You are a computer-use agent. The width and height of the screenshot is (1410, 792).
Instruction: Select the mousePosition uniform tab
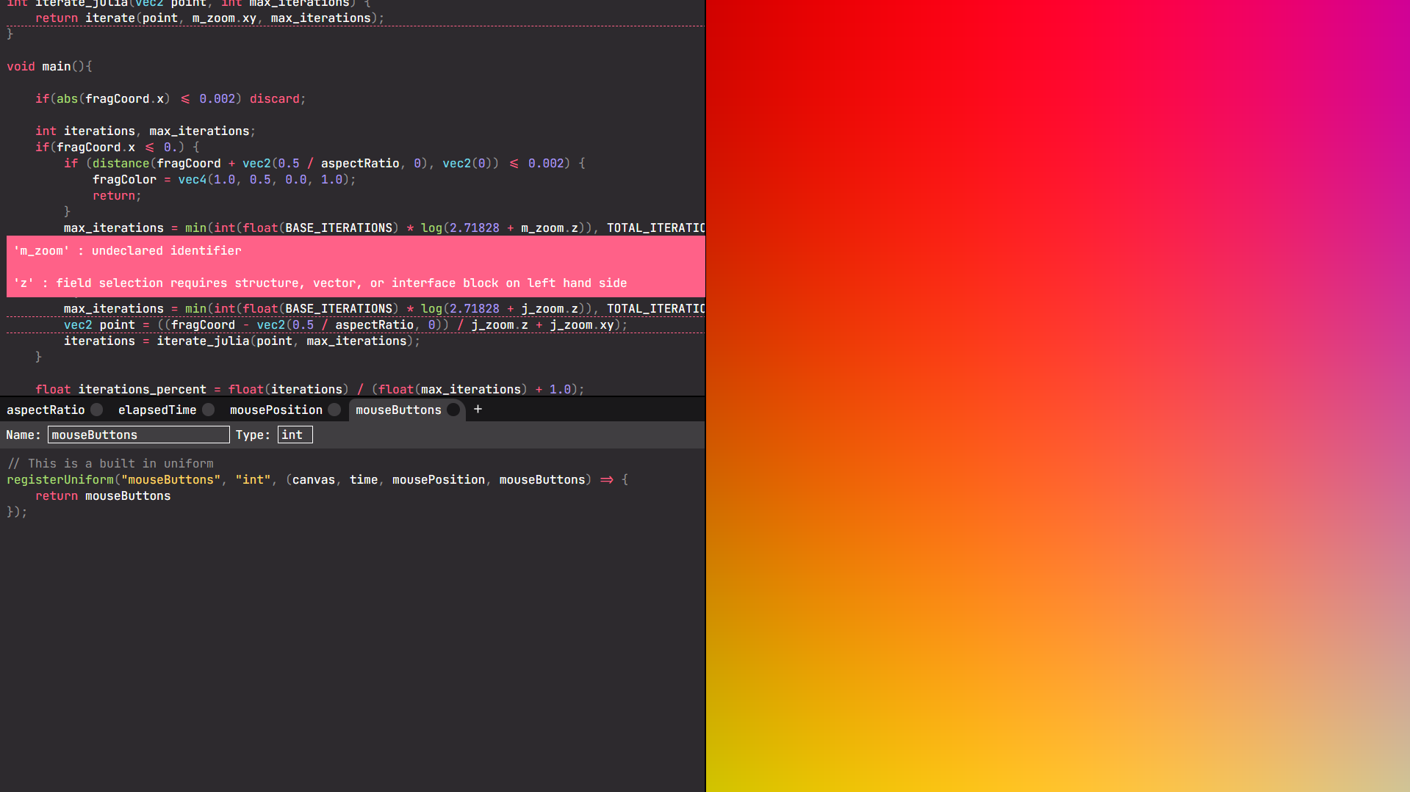tap(276, 410)
